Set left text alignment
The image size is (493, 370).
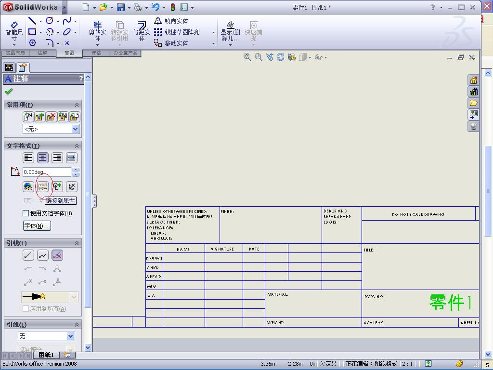click(x=28, y=158)
